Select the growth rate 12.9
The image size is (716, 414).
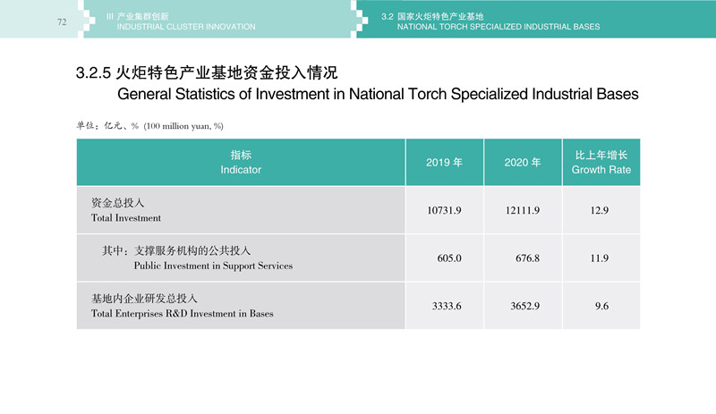click(600, 210)
